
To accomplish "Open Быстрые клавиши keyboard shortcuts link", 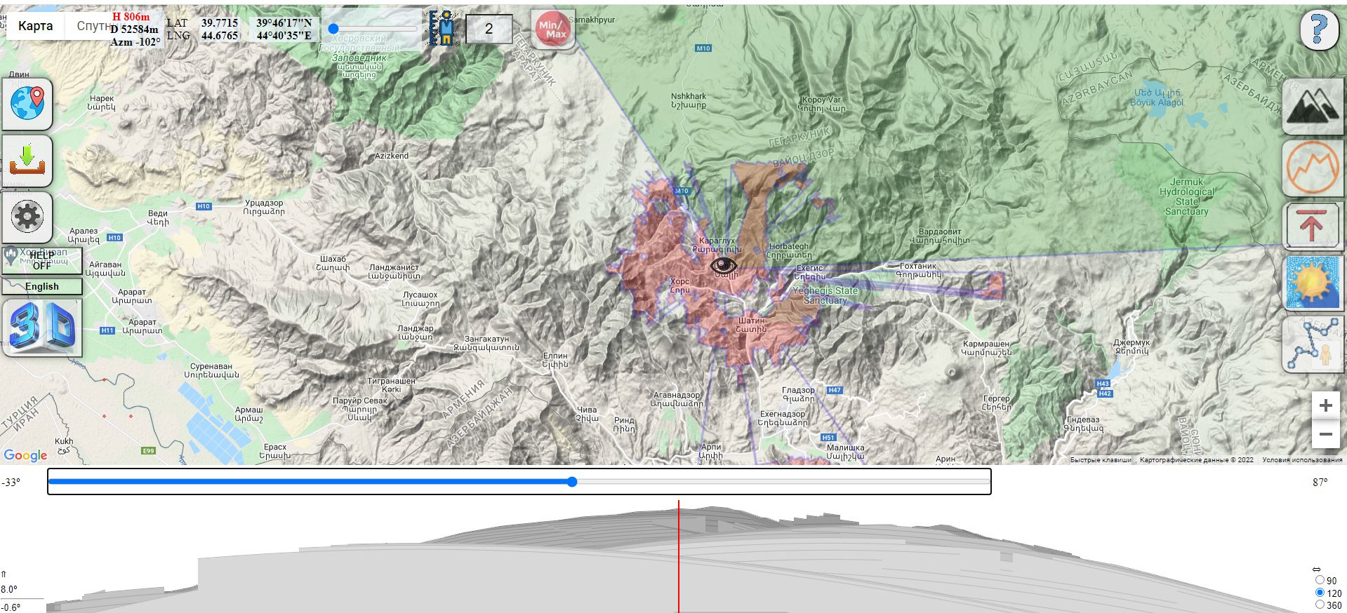I will click(x=1101, y=460).
